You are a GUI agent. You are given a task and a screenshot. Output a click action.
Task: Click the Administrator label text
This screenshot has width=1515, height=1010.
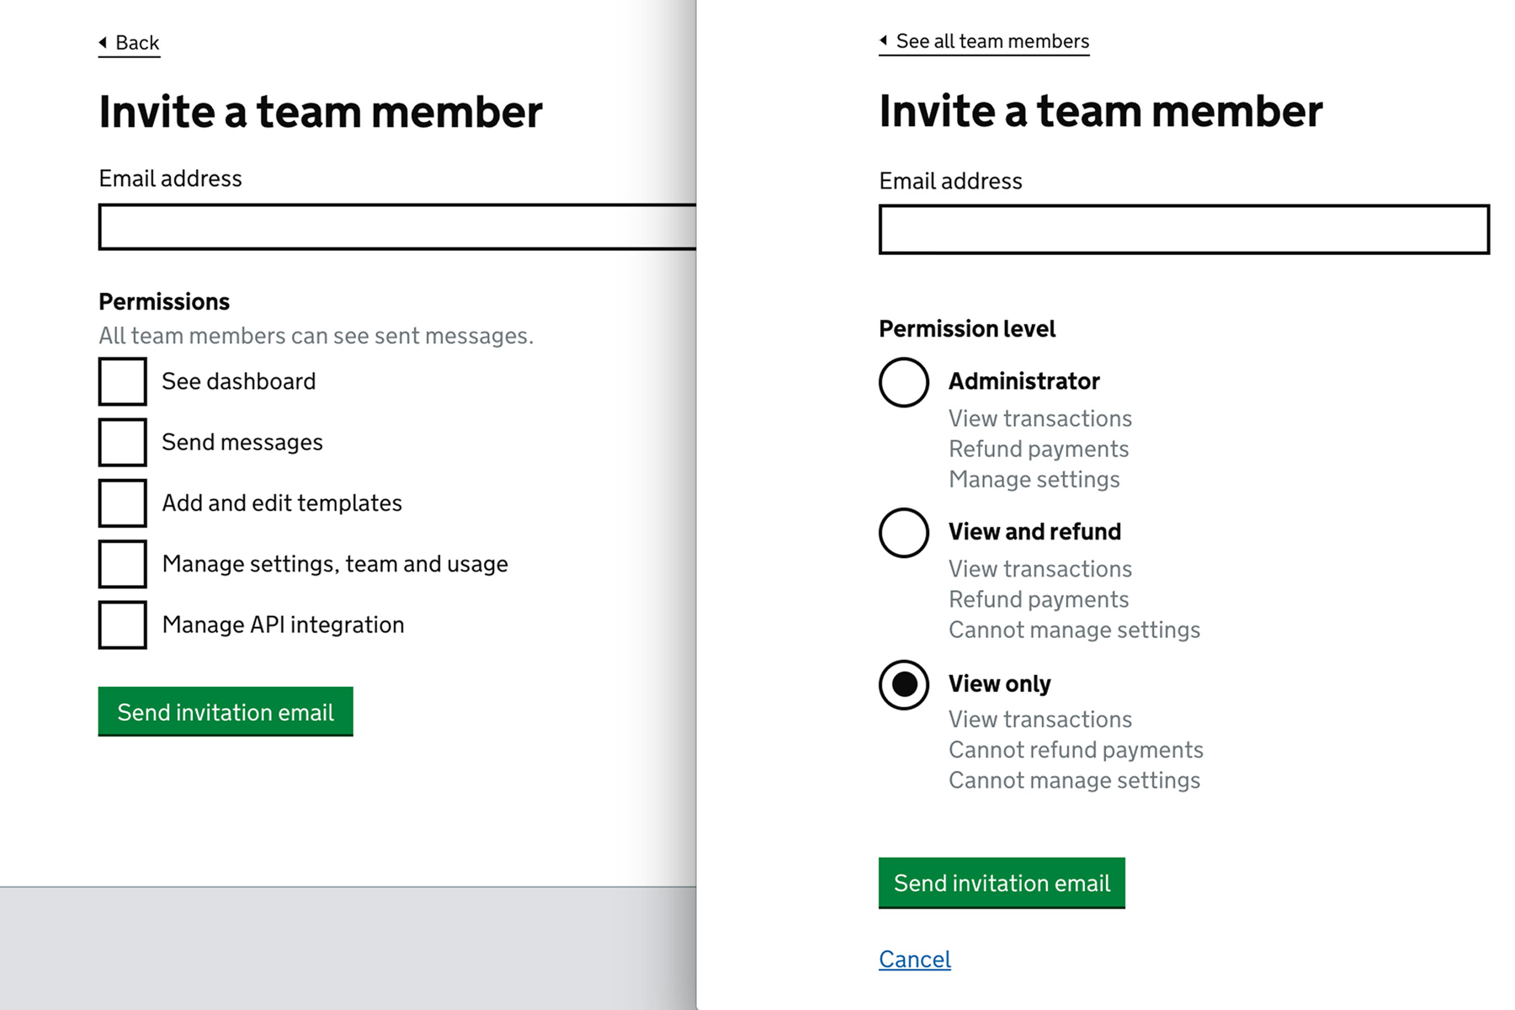tap(1024, 381)
